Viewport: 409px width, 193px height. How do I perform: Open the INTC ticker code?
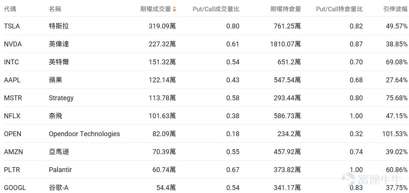[12, 62]
